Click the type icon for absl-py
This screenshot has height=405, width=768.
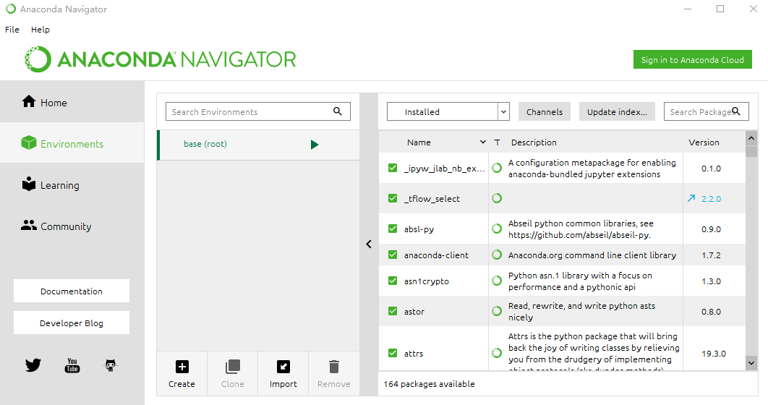(x=497, y=229)
